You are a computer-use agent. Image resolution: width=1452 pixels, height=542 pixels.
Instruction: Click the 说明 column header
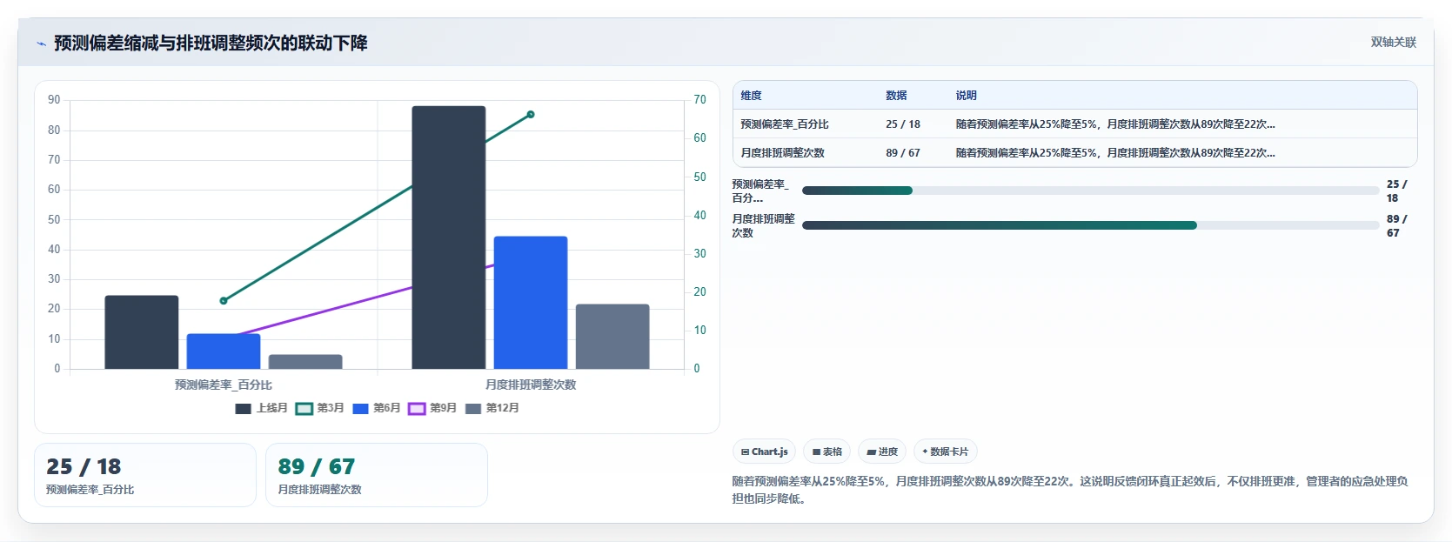coord(967,96)
